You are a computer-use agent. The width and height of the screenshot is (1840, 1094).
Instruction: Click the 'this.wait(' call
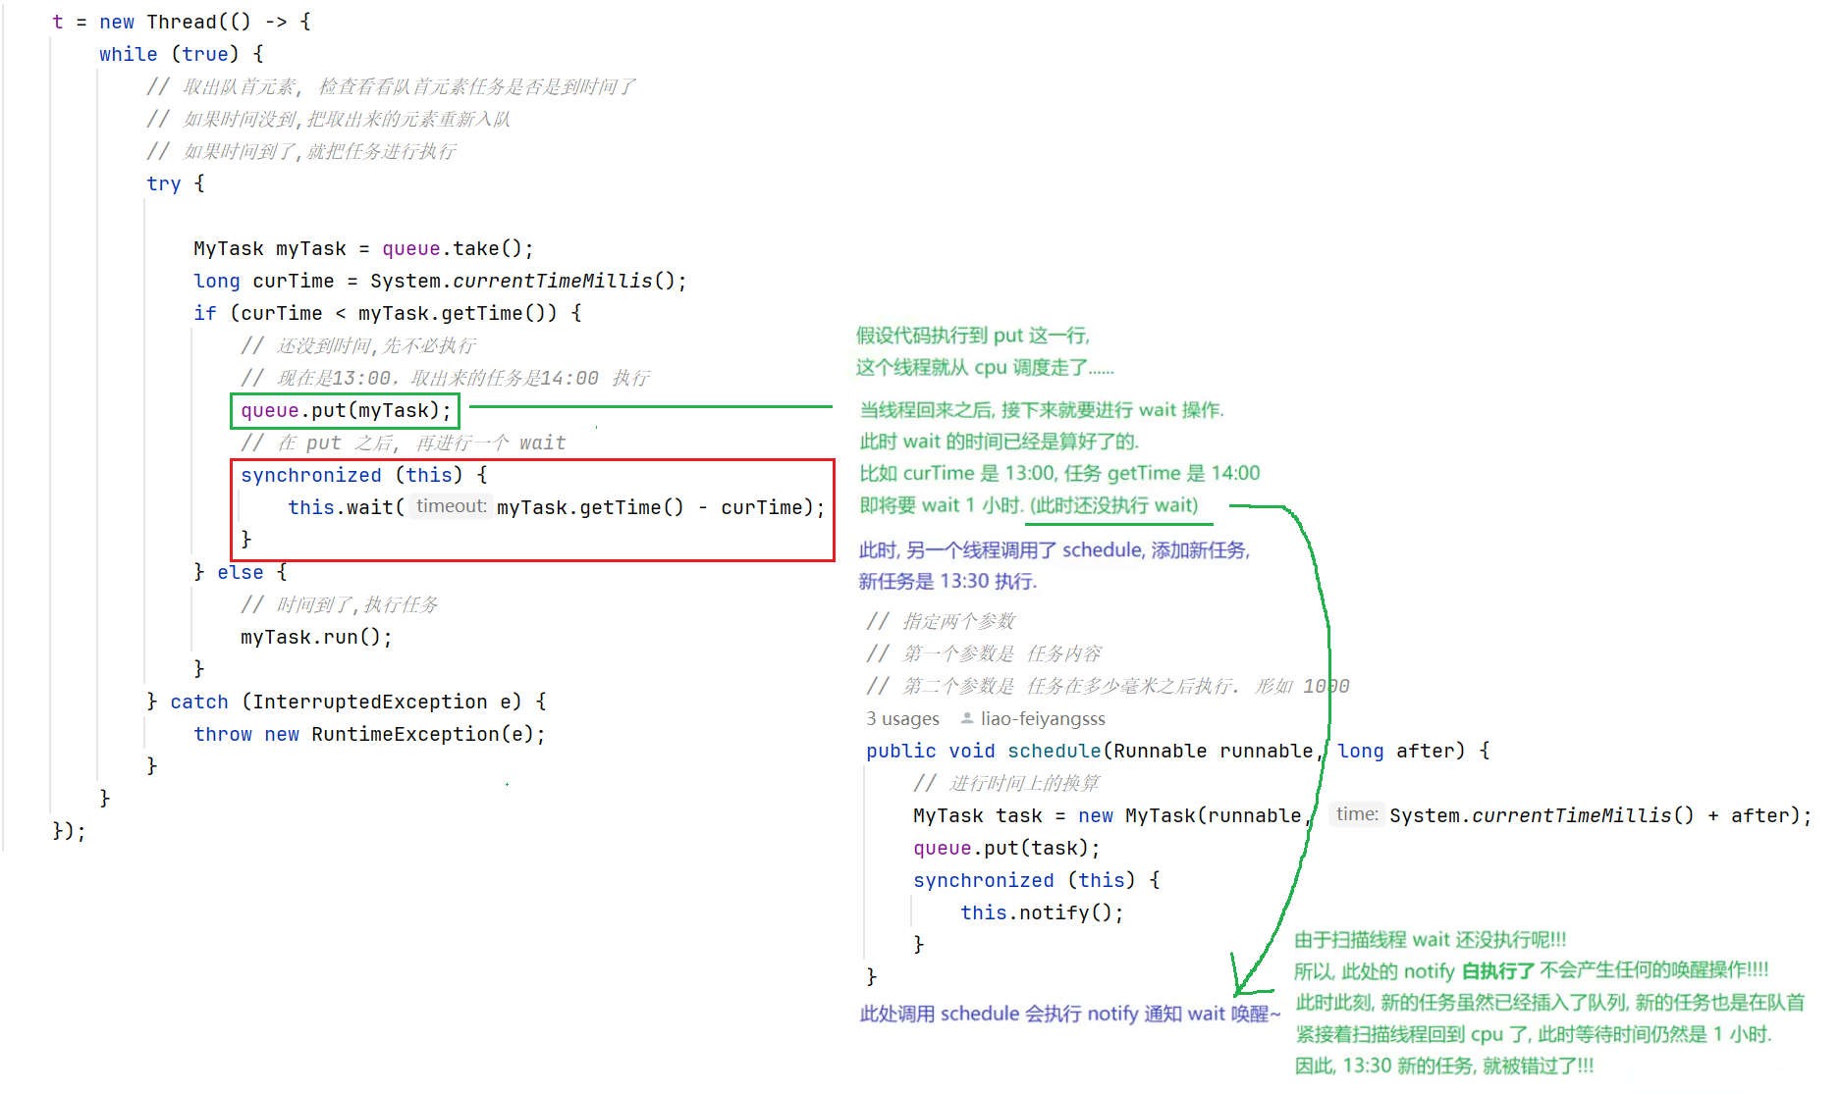coord(347,507)
